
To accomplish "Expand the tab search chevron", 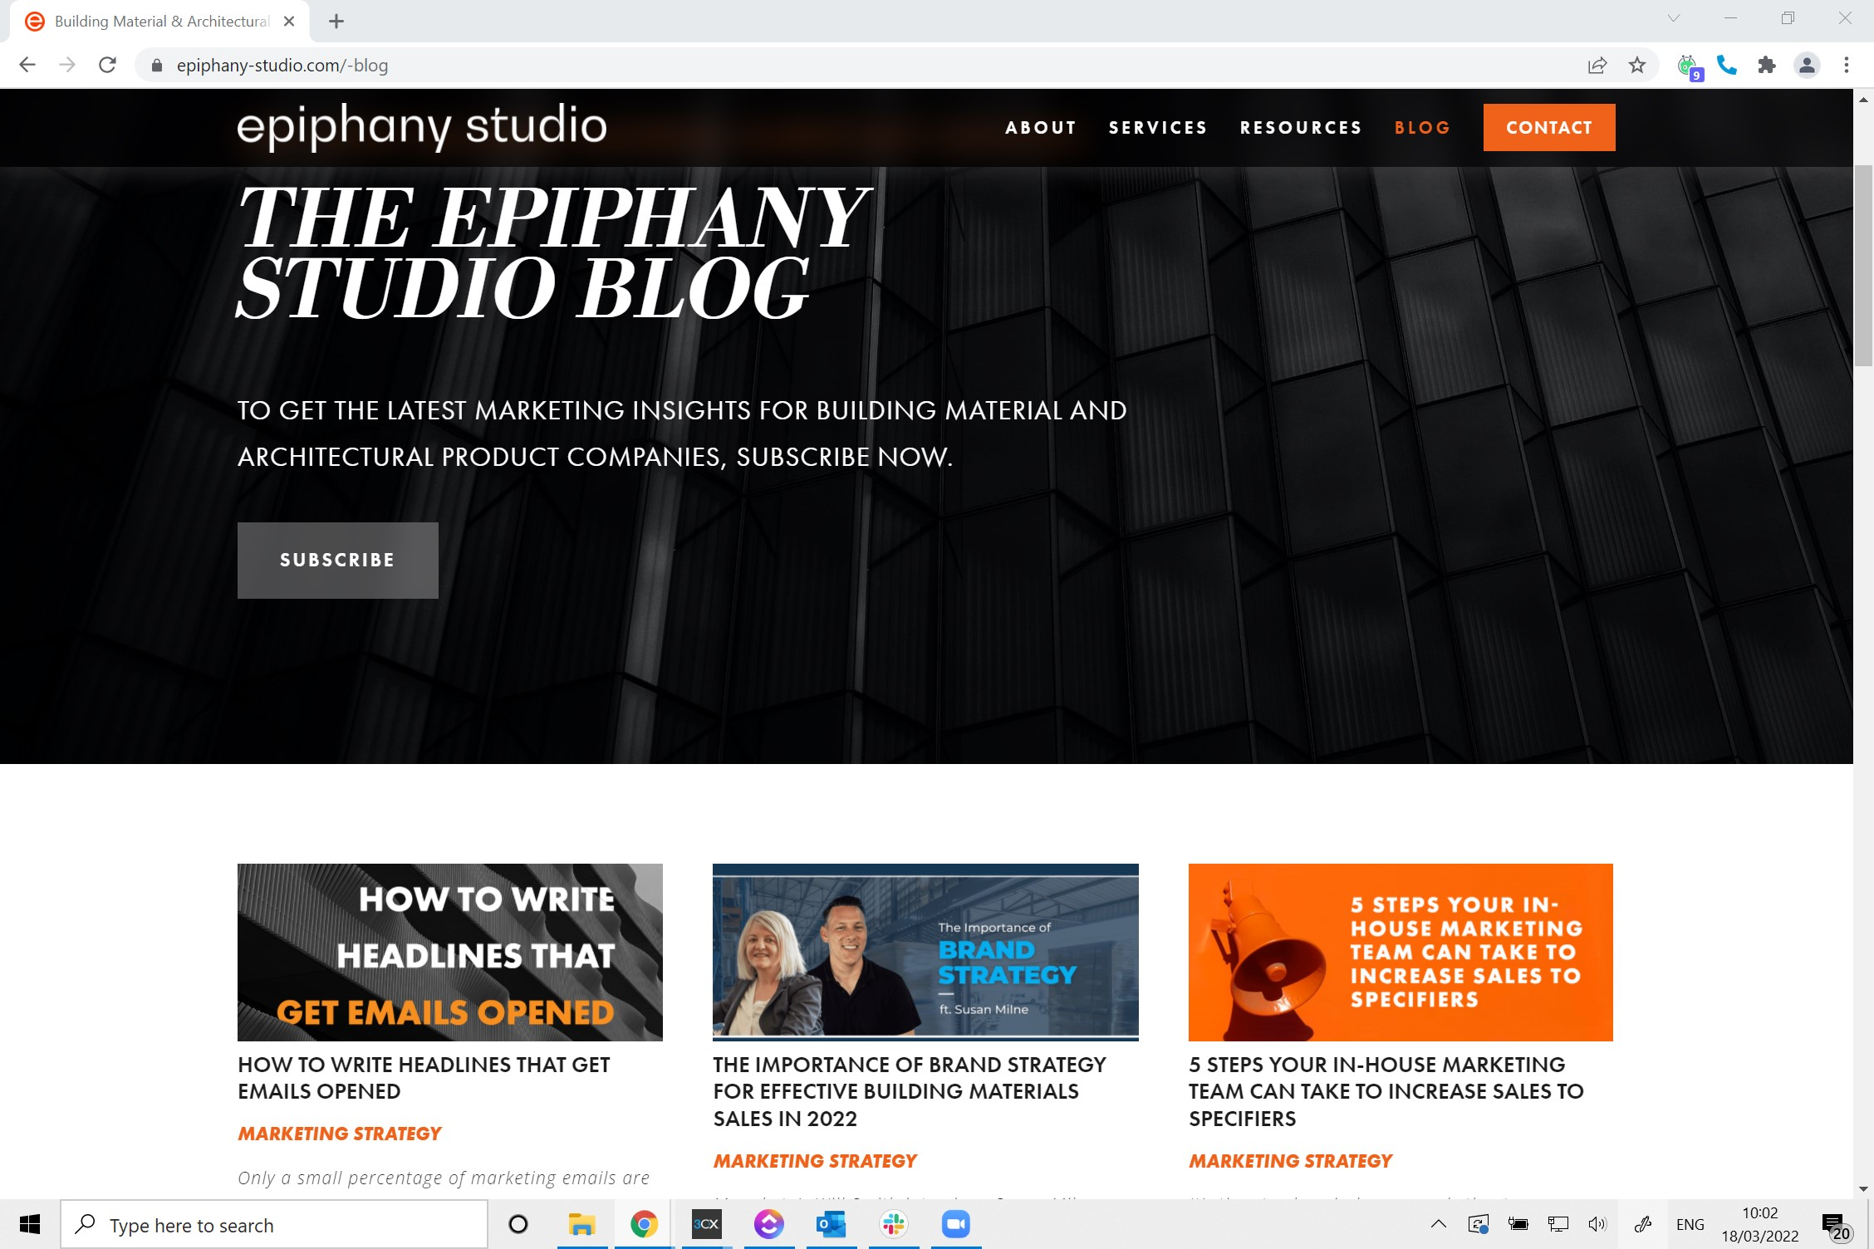I will [1674, 18].
